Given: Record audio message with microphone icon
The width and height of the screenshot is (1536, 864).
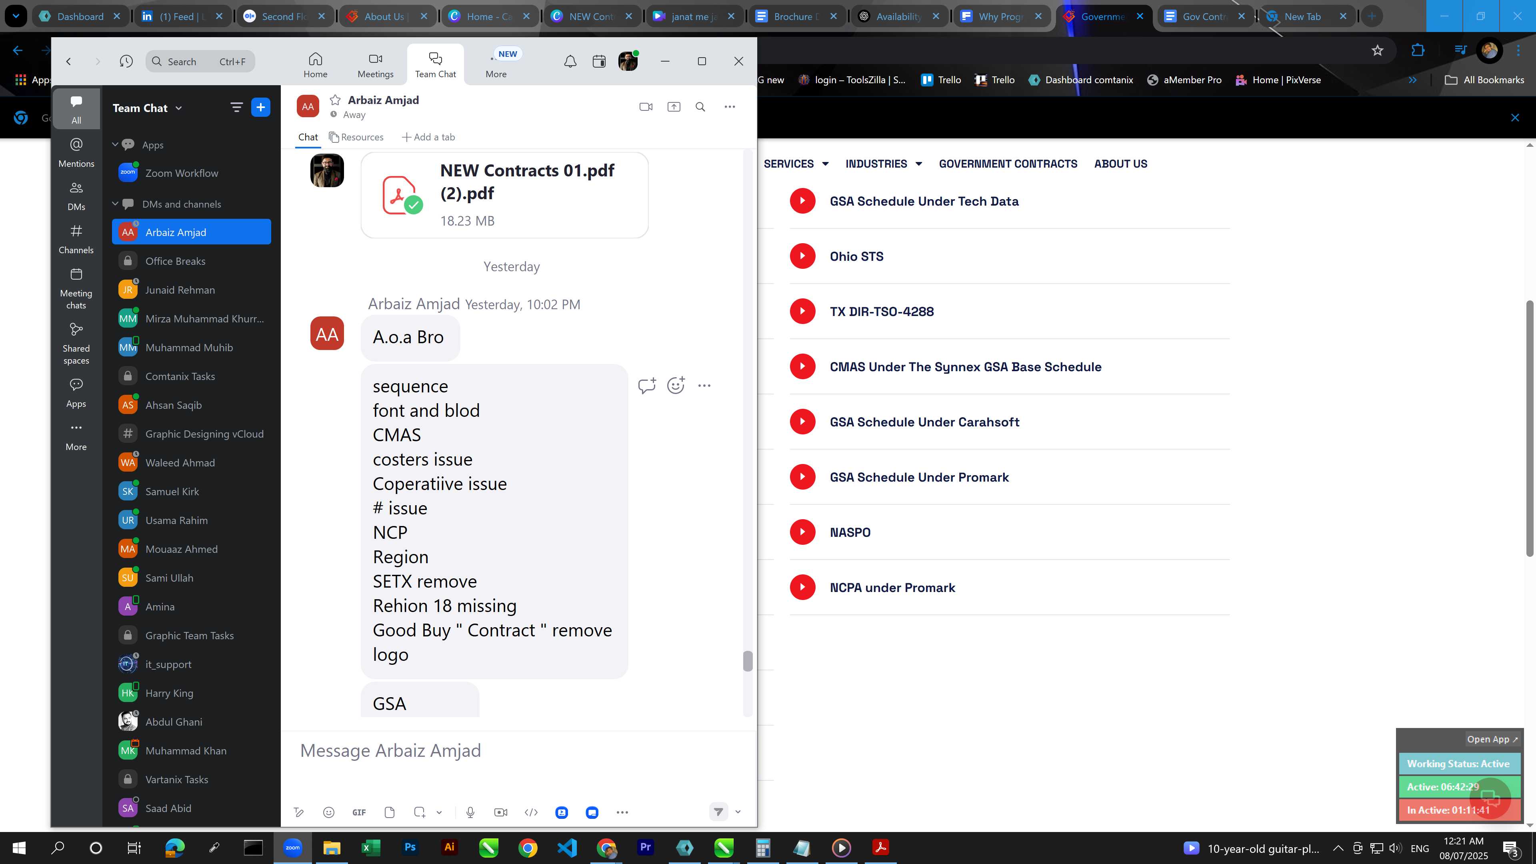Looking at the screenshot, I should coord(470,812).
